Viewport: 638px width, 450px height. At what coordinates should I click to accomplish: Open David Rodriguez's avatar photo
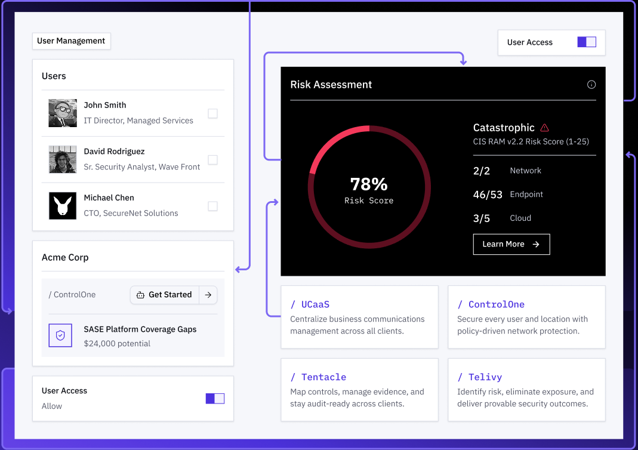pyautogui.click(x=63, y=159)
